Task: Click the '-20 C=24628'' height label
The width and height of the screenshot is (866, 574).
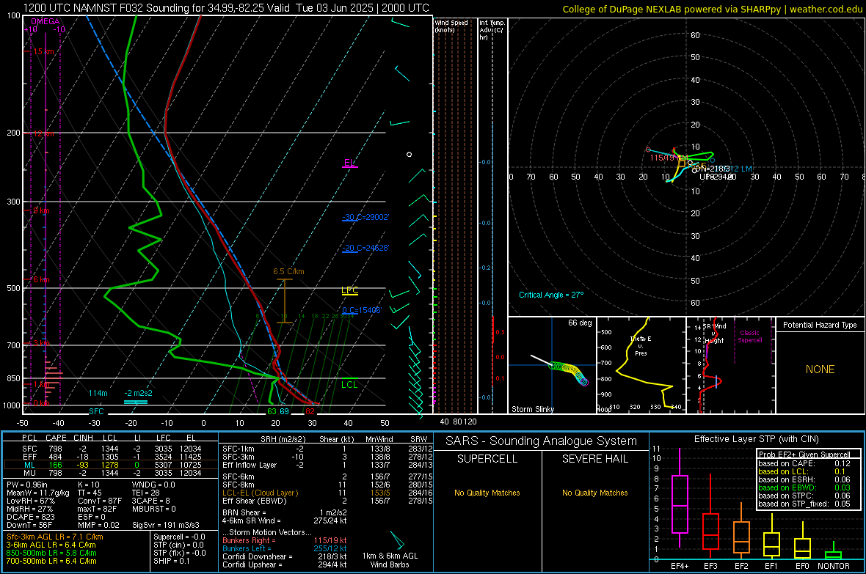Action: tap(365, 249)
